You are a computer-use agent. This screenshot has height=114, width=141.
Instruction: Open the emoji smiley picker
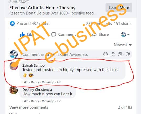click(x=106, y=54)
